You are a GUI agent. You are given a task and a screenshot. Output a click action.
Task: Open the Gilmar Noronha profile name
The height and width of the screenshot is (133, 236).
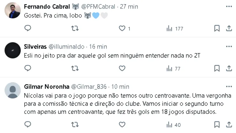[x=46, y=87]
